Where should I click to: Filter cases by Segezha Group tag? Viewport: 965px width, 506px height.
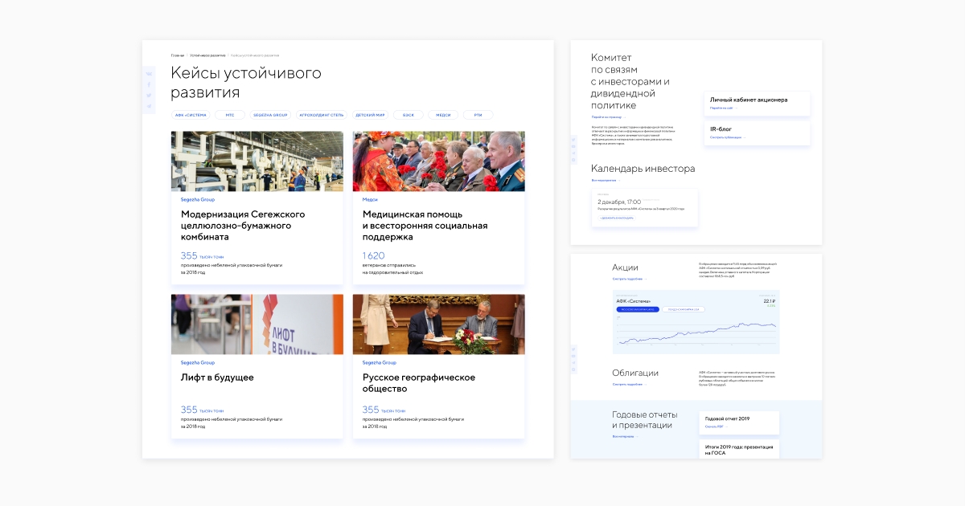(270, 115)
